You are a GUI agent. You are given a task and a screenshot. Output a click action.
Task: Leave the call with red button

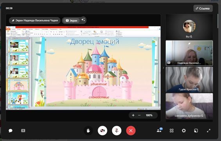click(x=131, y=130)
